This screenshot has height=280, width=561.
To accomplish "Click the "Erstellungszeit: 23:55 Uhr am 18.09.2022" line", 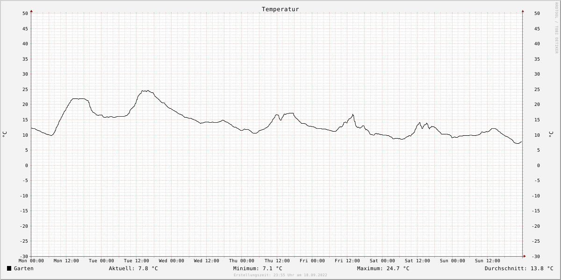I will 280,275.
